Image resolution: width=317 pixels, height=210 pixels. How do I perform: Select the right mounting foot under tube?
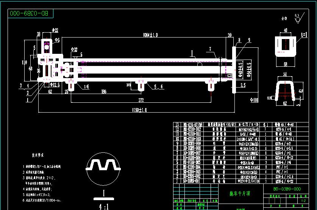[211, 85]
